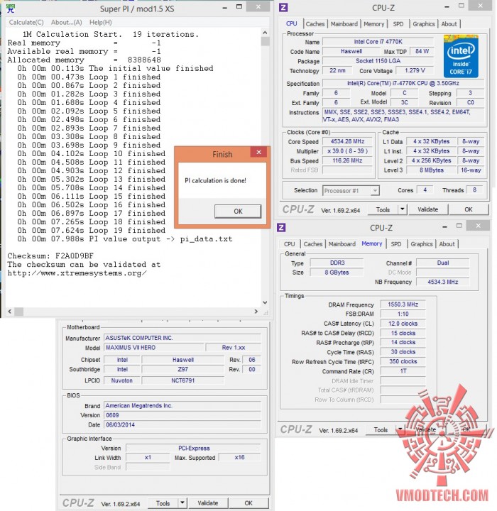Click OK in the top CPU-Z CPU window
Viewport: 497px width, 511px height.
pyautogui.click(x=469, y=209)
